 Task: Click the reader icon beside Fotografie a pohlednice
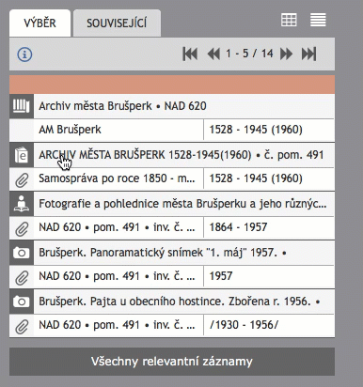pos(22,204)
